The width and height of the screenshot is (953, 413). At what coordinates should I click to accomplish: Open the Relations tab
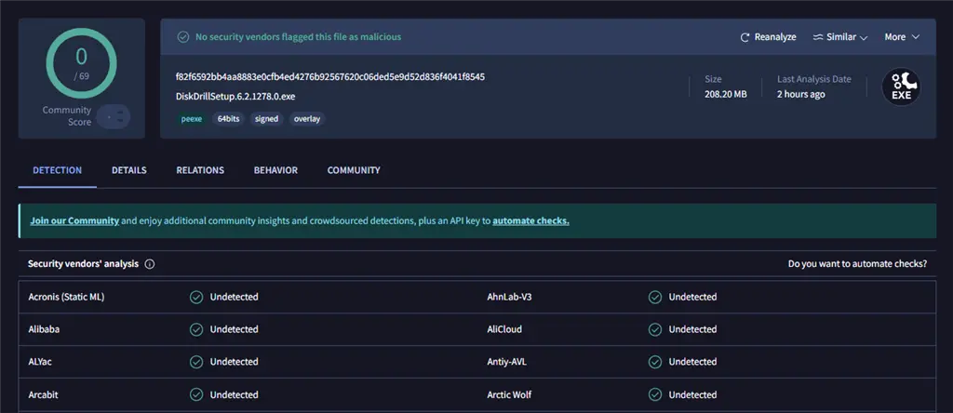click(x=200, y=171)
